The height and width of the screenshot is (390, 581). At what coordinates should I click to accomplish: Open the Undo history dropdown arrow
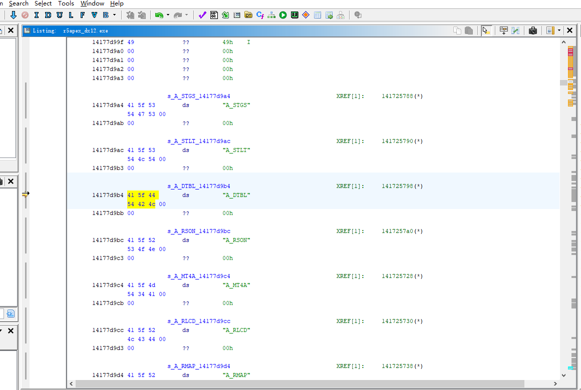pyautogui.click(x=168, y=15)
